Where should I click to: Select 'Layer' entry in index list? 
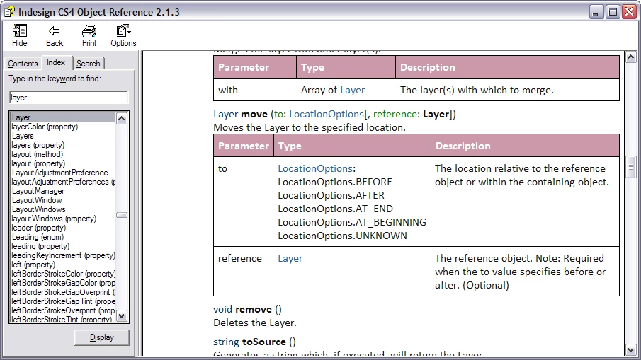point(63,117)
